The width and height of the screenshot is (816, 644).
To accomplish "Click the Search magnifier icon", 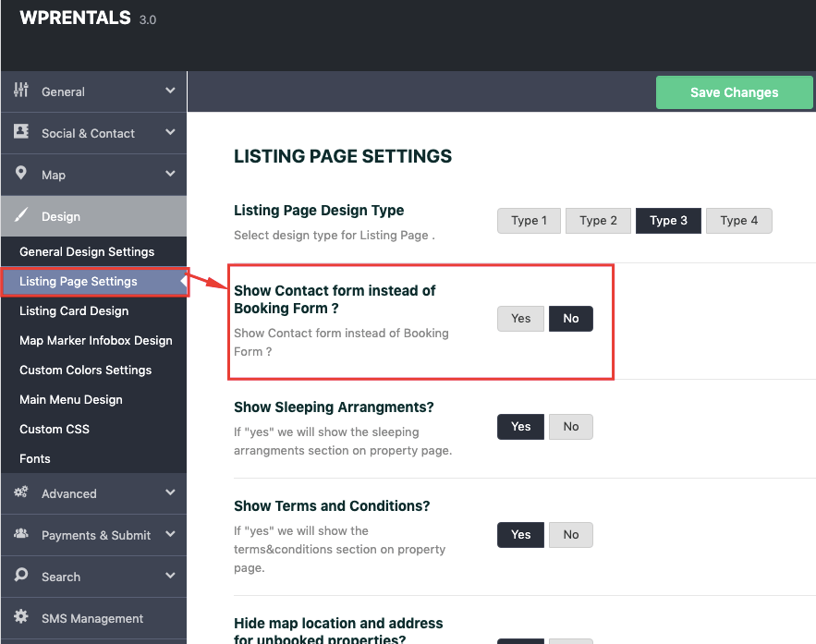I will (21, 576).
